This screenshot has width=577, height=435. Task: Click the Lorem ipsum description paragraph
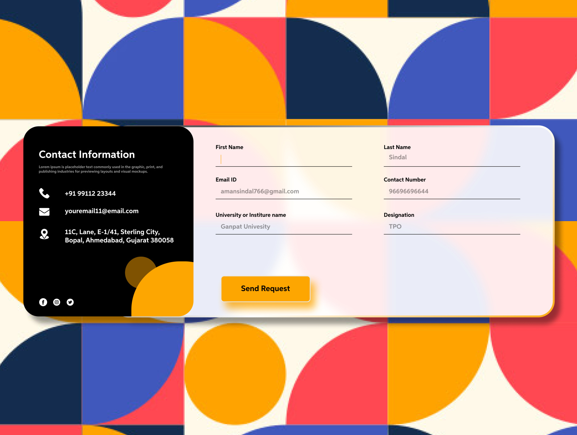point(101,169)
